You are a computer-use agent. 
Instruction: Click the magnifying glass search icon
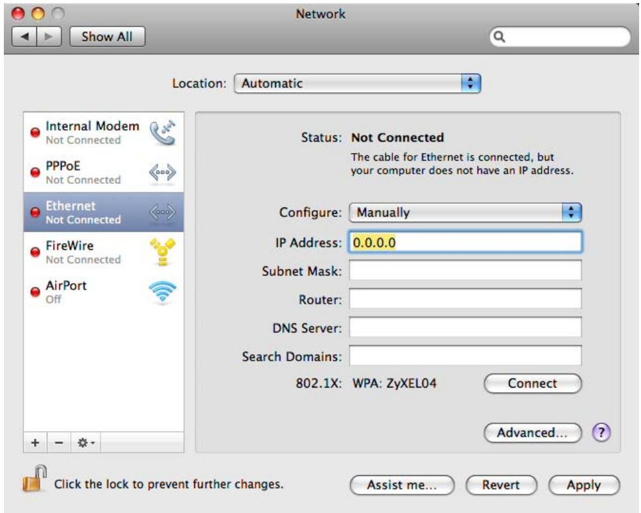pyautogui.click(x=499, y=37)
